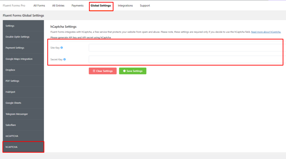Select Telegram Messenger

[x=23, y=114]
